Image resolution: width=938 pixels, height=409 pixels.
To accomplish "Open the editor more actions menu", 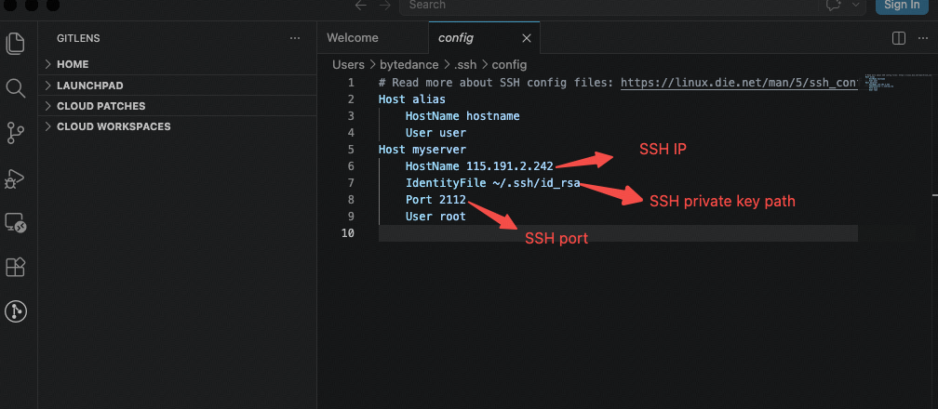I will click(923, 38).
